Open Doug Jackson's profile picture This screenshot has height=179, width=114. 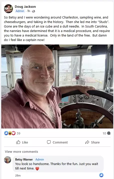pyautogui.click(x=8, y=9)
